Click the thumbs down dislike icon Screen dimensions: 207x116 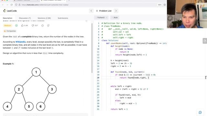click(x=33, y=25)
